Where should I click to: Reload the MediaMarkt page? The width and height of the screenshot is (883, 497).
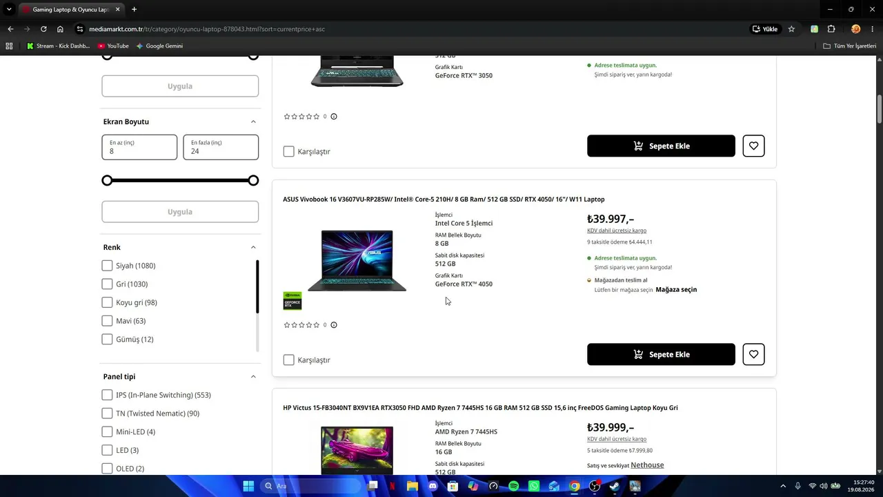click(43, 29)
